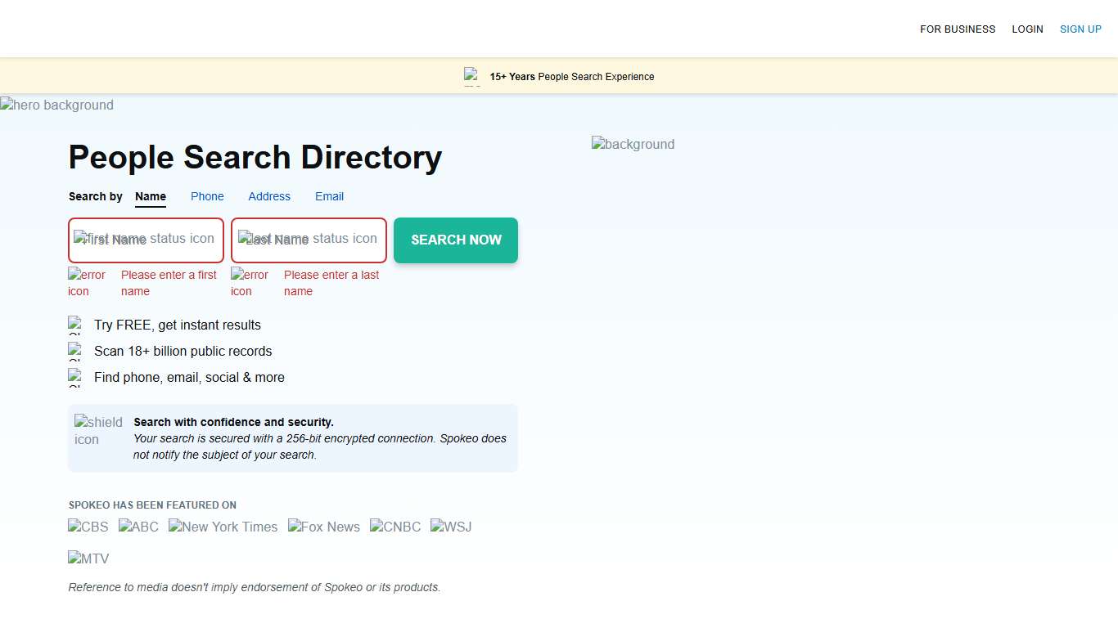Click the CBS featured logo
This screenshot has width=1118, height=628.
coord(88,527)
